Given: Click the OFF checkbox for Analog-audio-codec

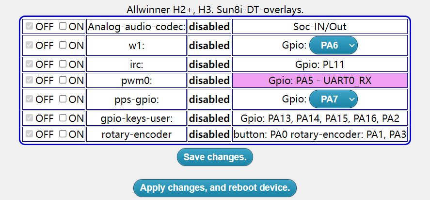Looking at the screenshot, I should (x=30, y=27).
